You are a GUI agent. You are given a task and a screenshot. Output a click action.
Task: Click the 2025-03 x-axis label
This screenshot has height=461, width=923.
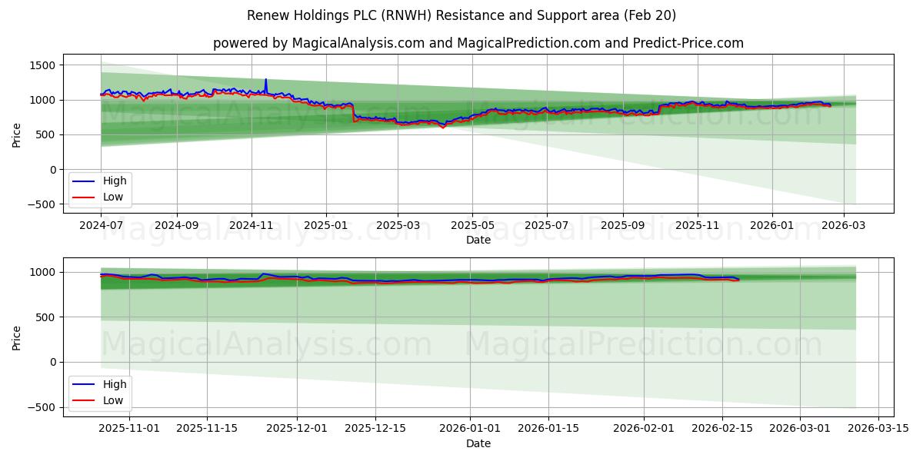click(x=398, y=226)
